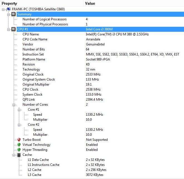The height and width of the screenshot is (179, 184).
Task: Collapse the Core #1 node
Action: click(19, 110)
